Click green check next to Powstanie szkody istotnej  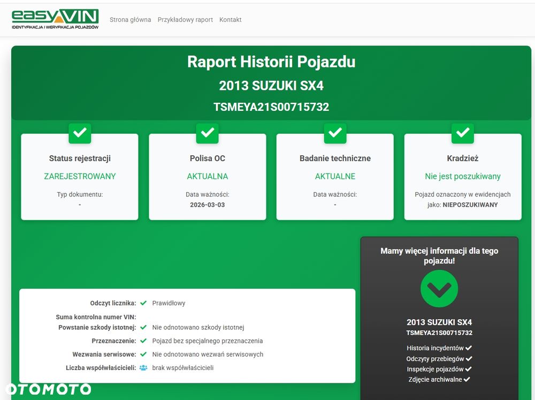coord(143,327)
